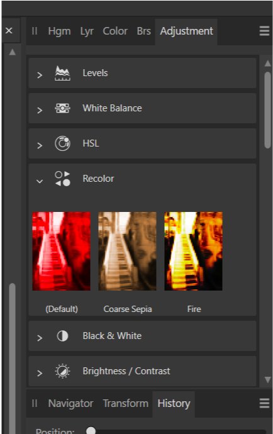The image size is (273, 434).
Task: Click the White Balance sliders icon
Action: (x=62, y=108)
